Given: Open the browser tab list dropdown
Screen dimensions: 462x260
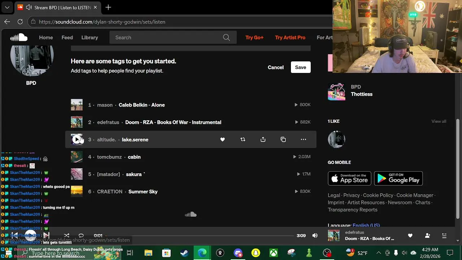Looking at the screenshot, I should coord(7,7).
